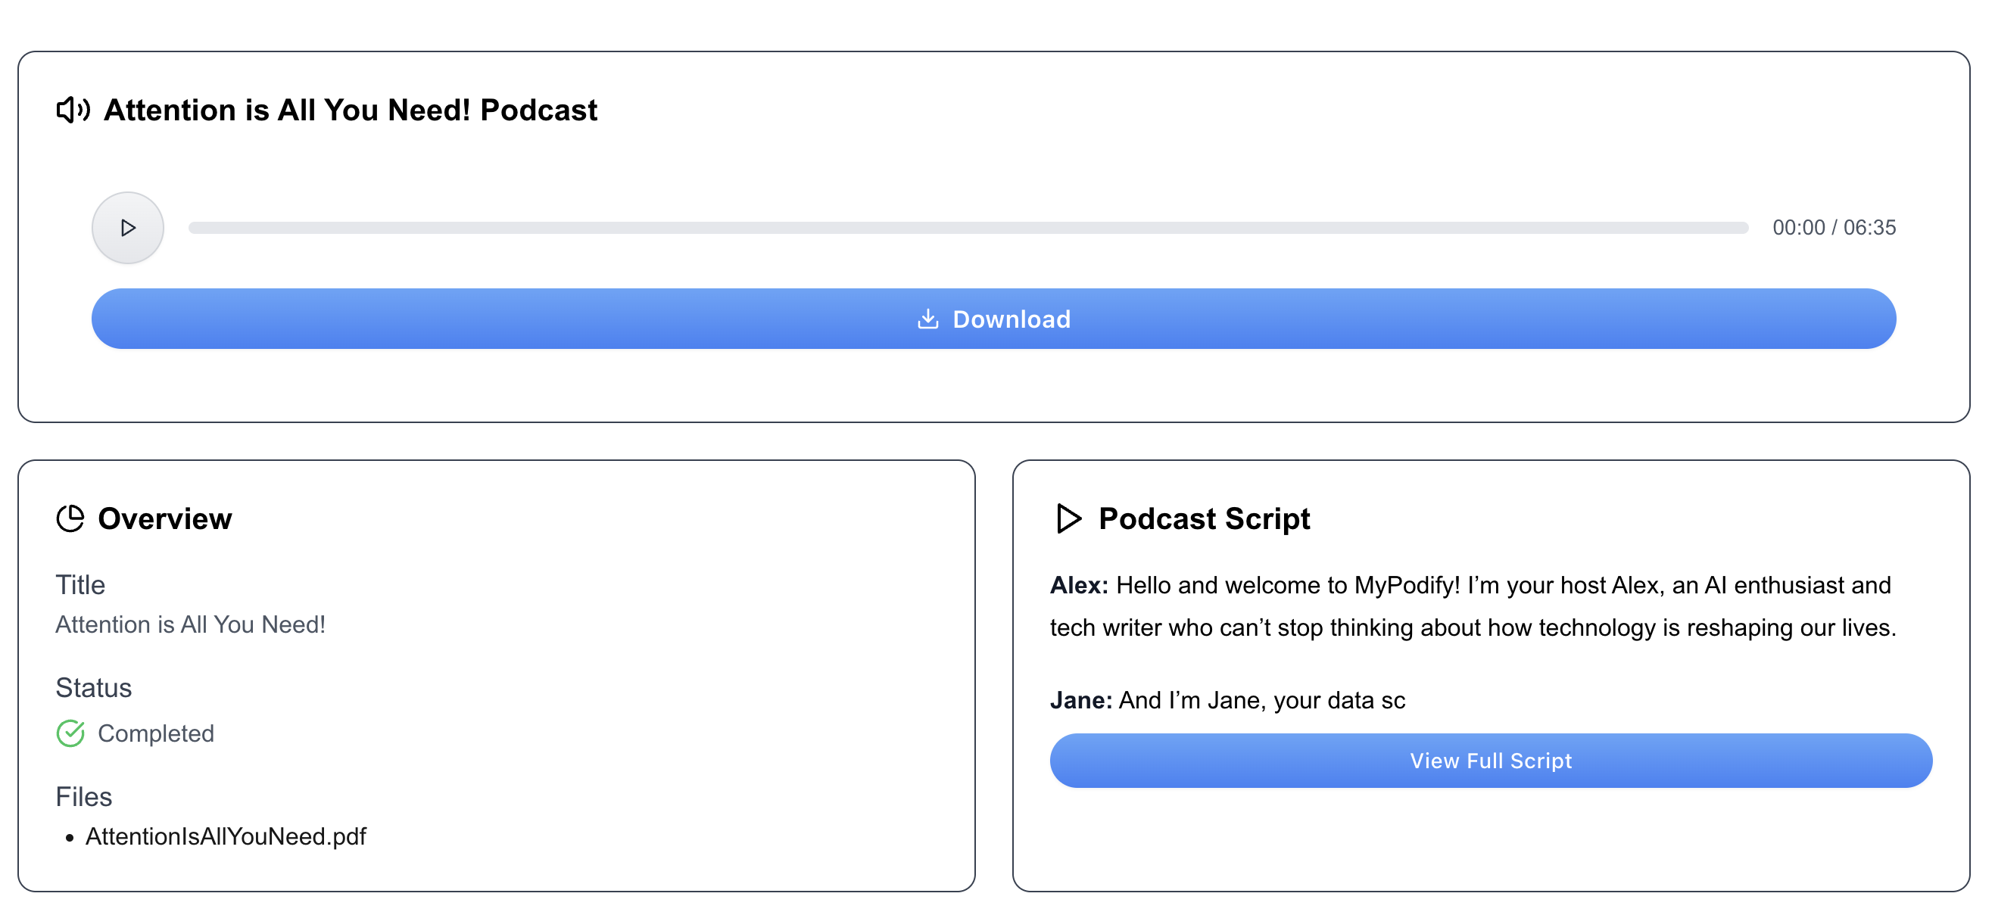1995x912 pixels.
Task: Click the Overview pie chart icon
Action: click(x=70, y=518)
